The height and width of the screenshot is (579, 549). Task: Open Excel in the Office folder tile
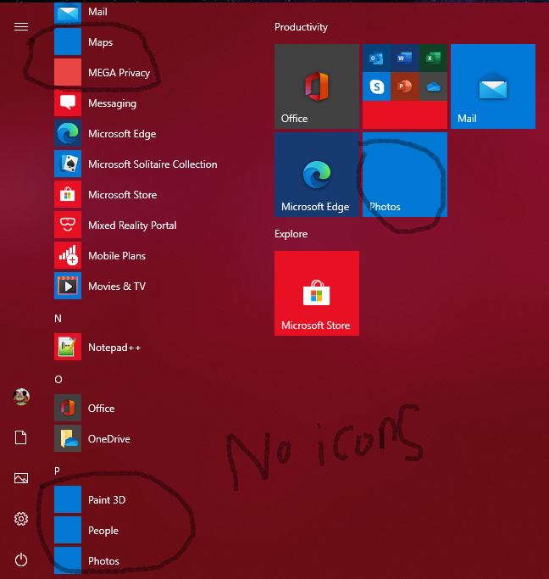click(433, 58)
